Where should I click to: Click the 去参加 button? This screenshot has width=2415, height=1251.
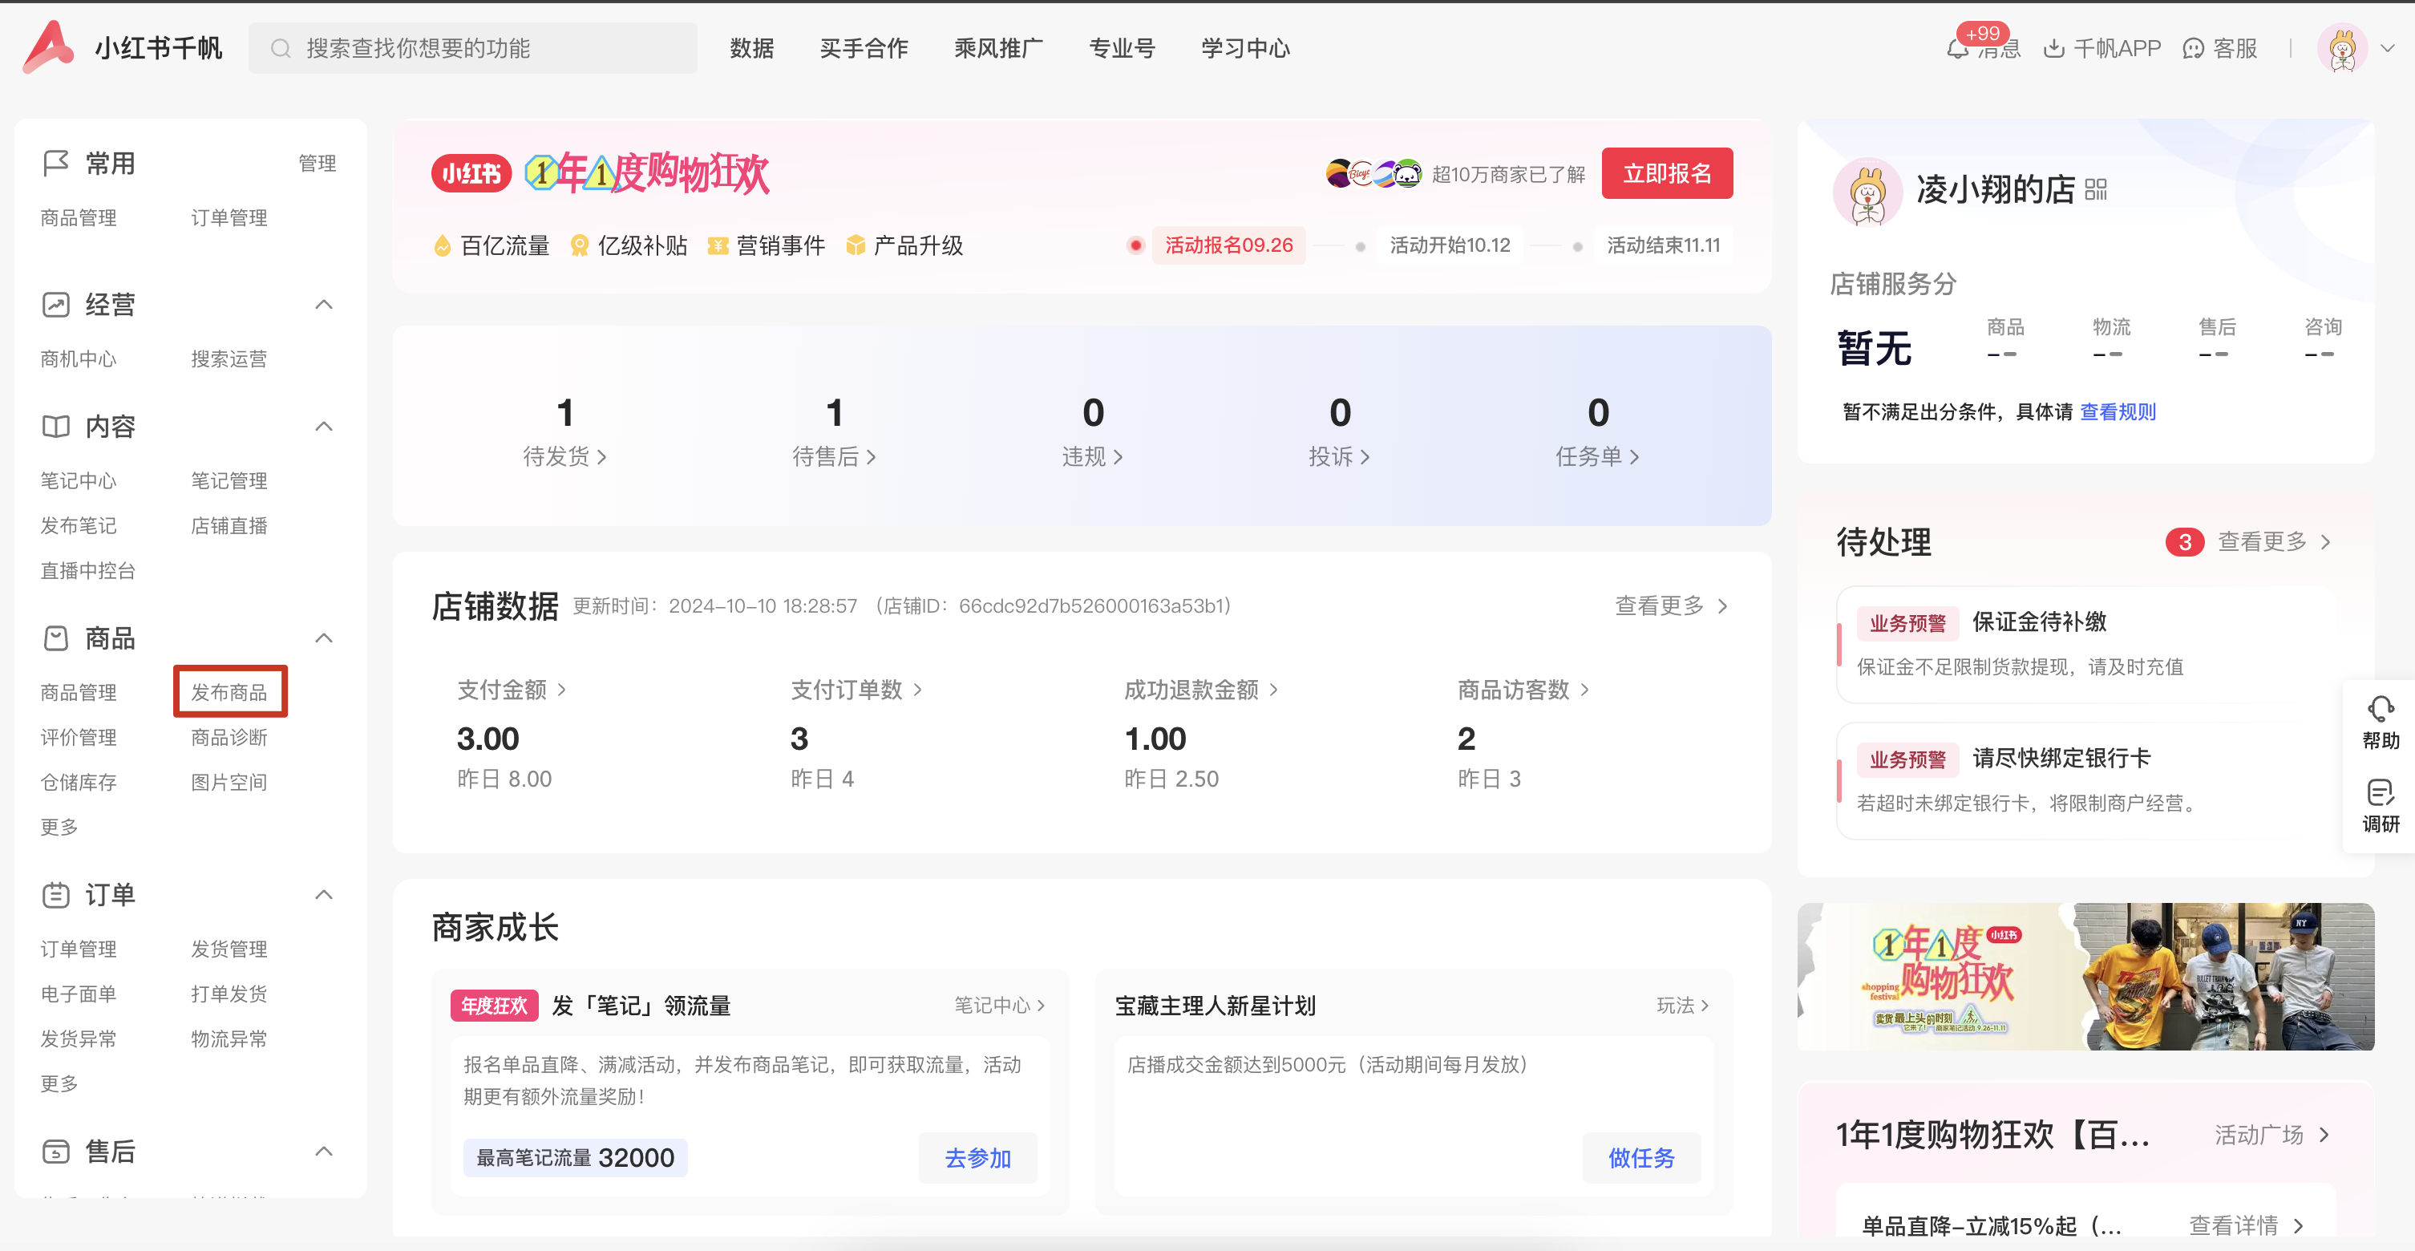978,1158
